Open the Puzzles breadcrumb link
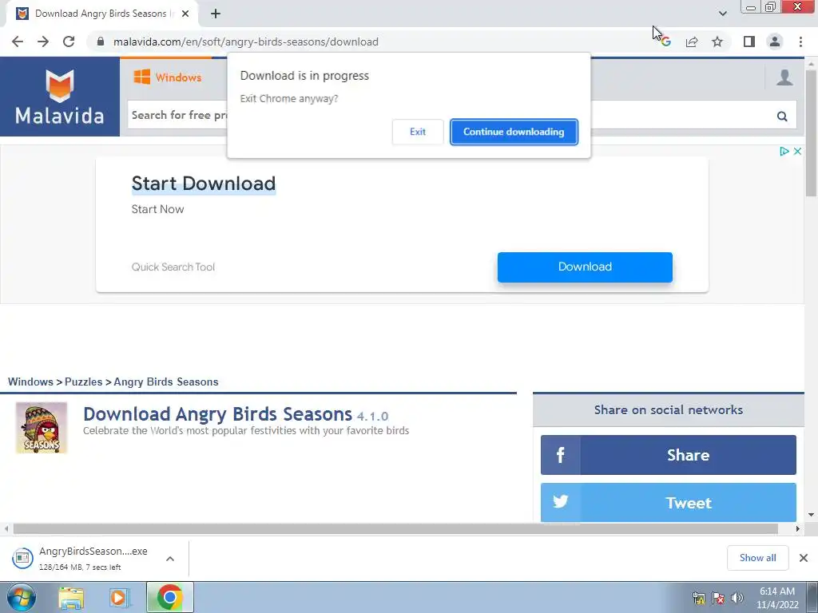Image resolution: width=818 pixels, height=613 pixels. tap(83, 382)
